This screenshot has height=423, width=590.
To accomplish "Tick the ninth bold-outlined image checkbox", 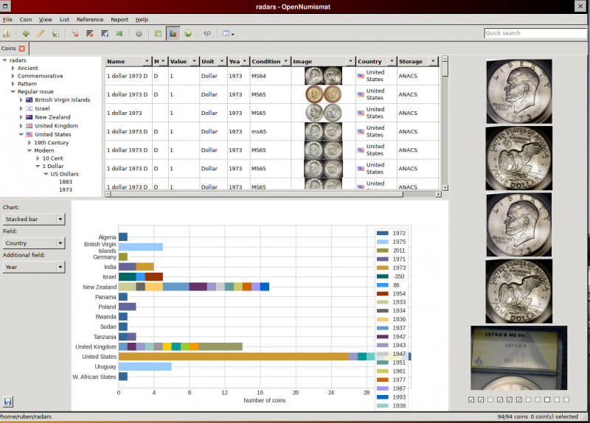I will 547,399.
